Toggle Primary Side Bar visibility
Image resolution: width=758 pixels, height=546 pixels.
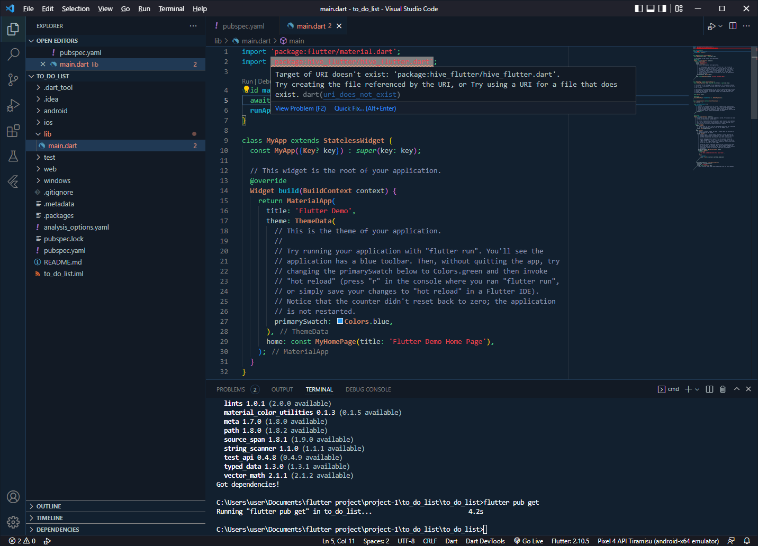(x=639, y=8)
